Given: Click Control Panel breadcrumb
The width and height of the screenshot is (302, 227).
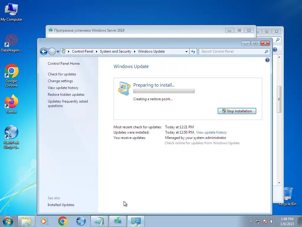Looking at the screenshot, I should coord(83,51).
